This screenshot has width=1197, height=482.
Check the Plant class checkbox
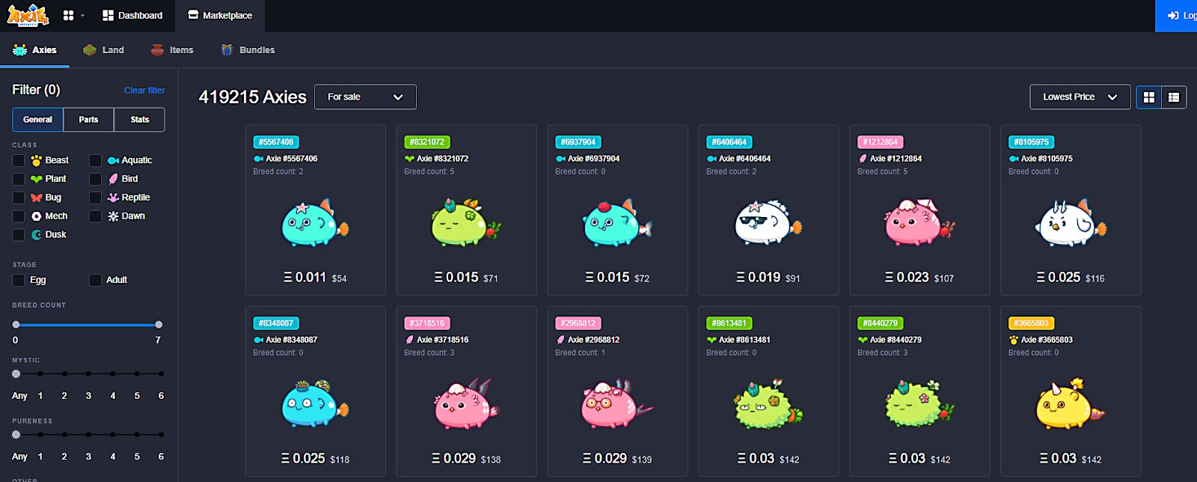tap(19, 179)
